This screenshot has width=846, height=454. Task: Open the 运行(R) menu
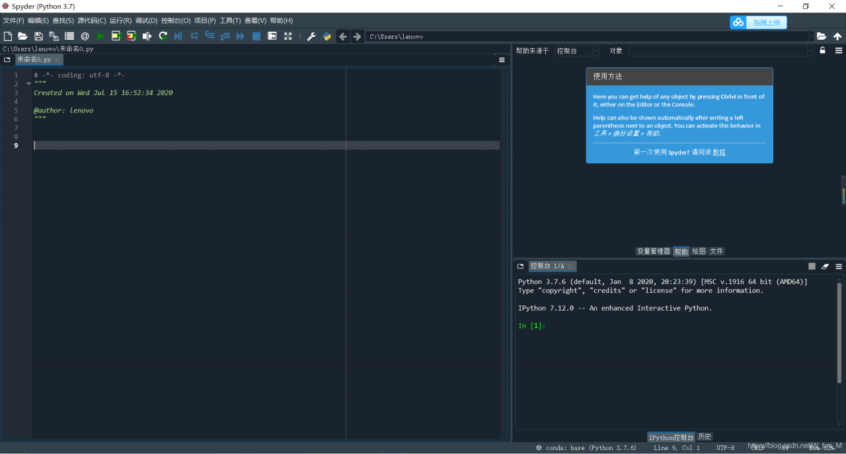(x=120, y=20)
